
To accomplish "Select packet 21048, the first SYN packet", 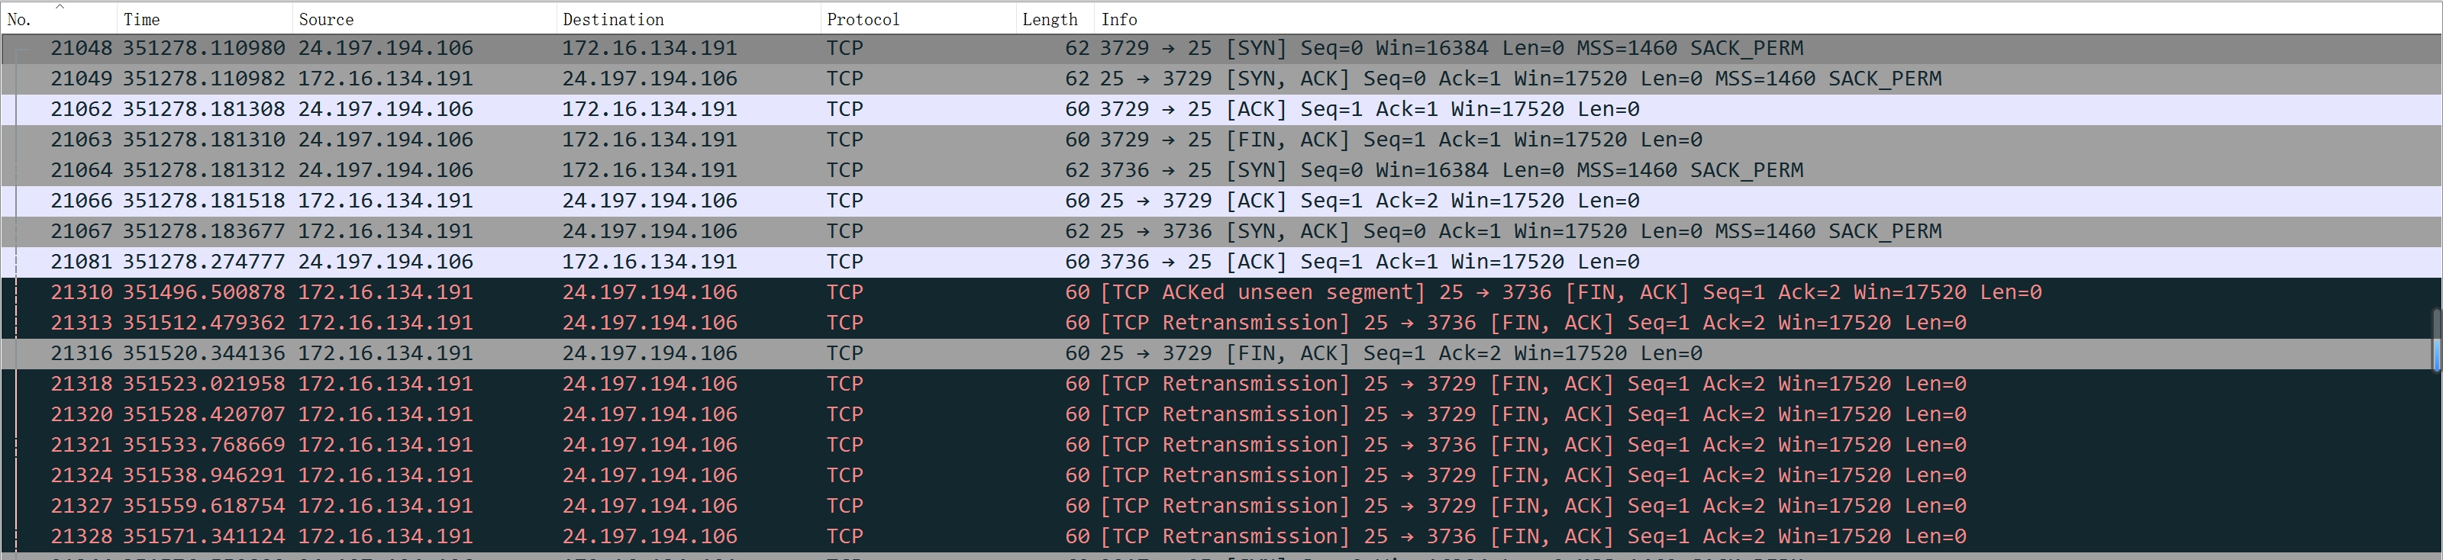I will pyautogui.click(x=664, y=48).
